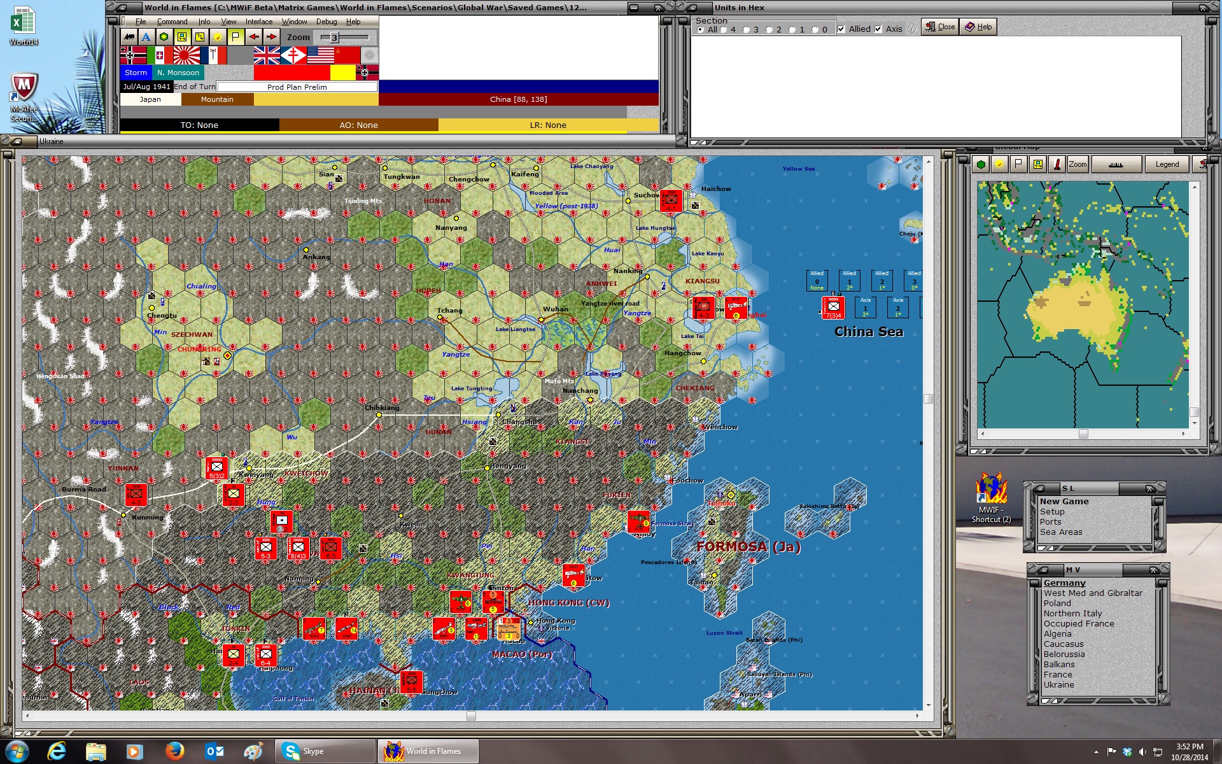
Task: Select the Vichy French flag icon
Action: pos(213,55)
